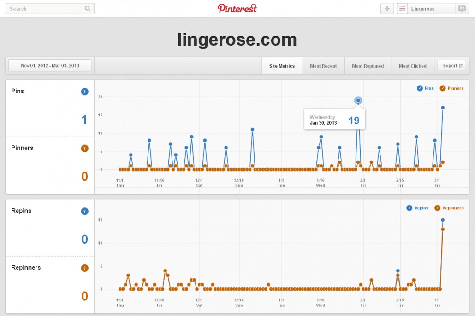Click the highlighted Jan 30 pins data point

[x=358, y=100]
